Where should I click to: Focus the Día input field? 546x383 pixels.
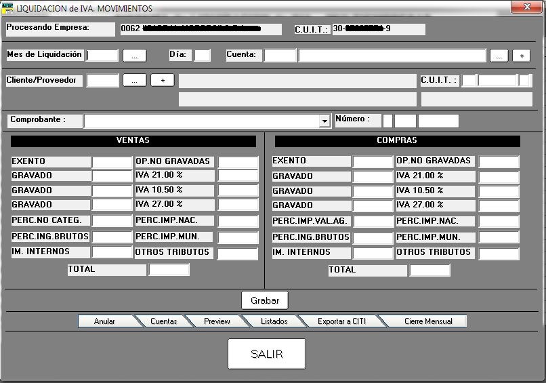point(202,56)
